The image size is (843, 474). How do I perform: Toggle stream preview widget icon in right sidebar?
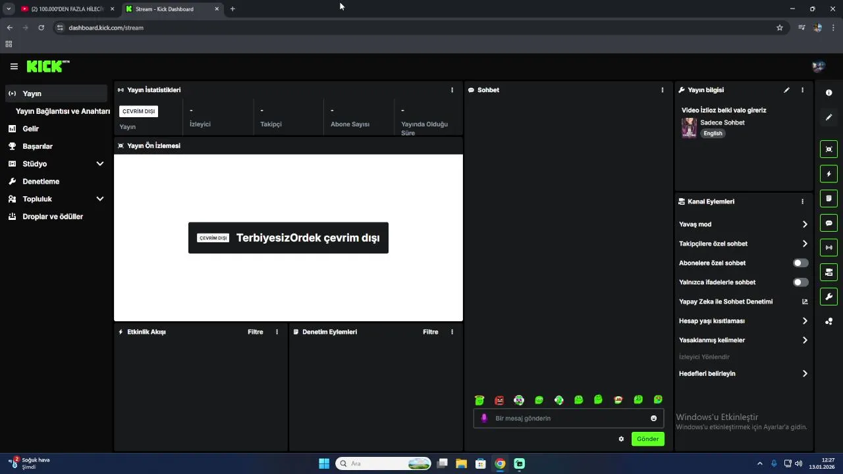(x=829, y=149)
